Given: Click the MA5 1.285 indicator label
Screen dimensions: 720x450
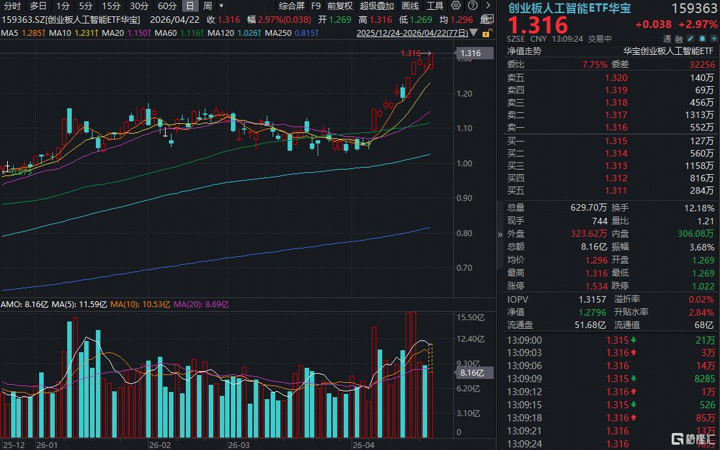Looking at the screenshot, I should coord(23,33).
